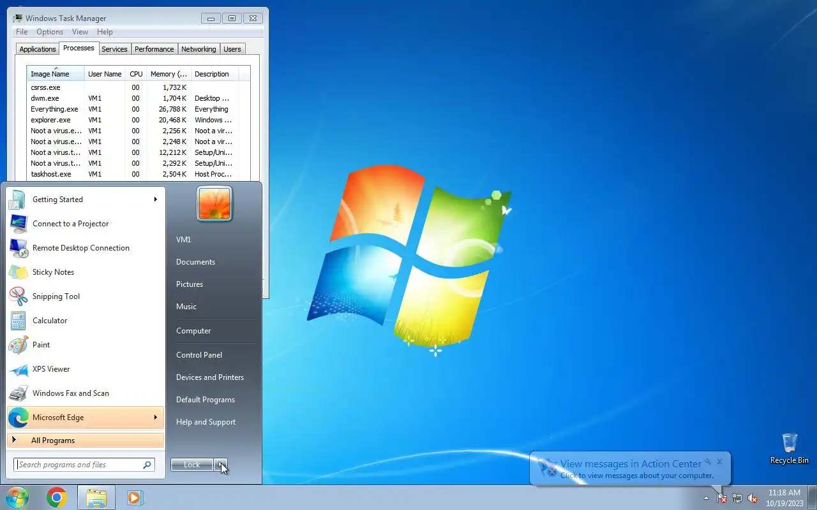
Task: Sort by CPU column header
Action: (x=136, y=74)
